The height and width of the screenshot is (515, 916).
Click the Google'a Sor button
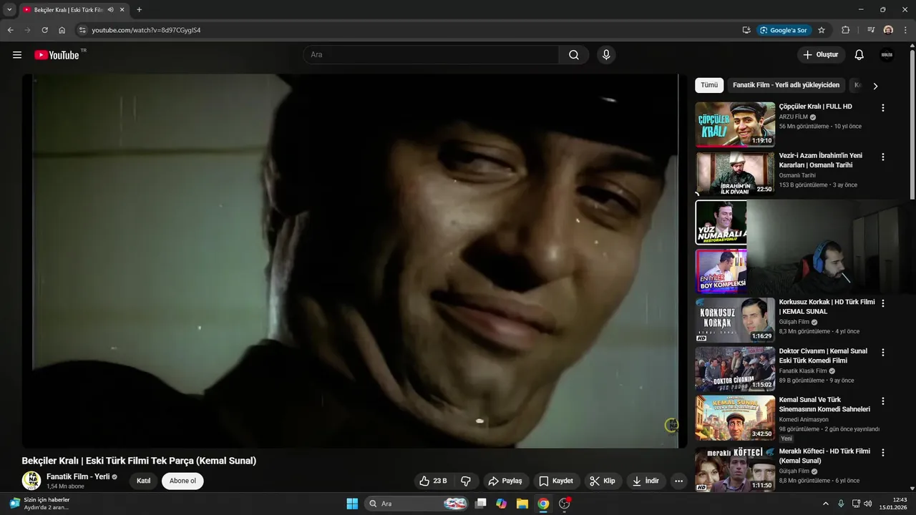784,30
